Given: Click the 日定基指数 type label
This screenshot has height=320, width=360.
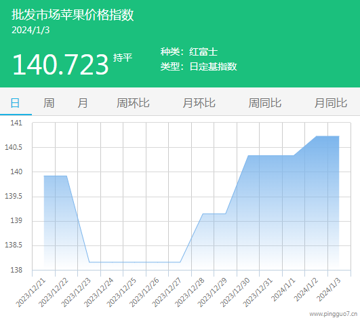Looking at the screenshot, I should pyautogui.click(x=213, y=66).
